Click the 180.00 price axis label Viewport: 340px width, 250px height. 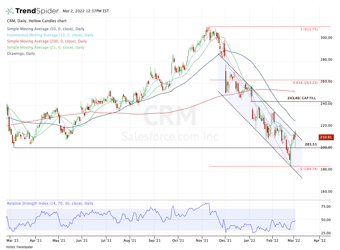326,169
